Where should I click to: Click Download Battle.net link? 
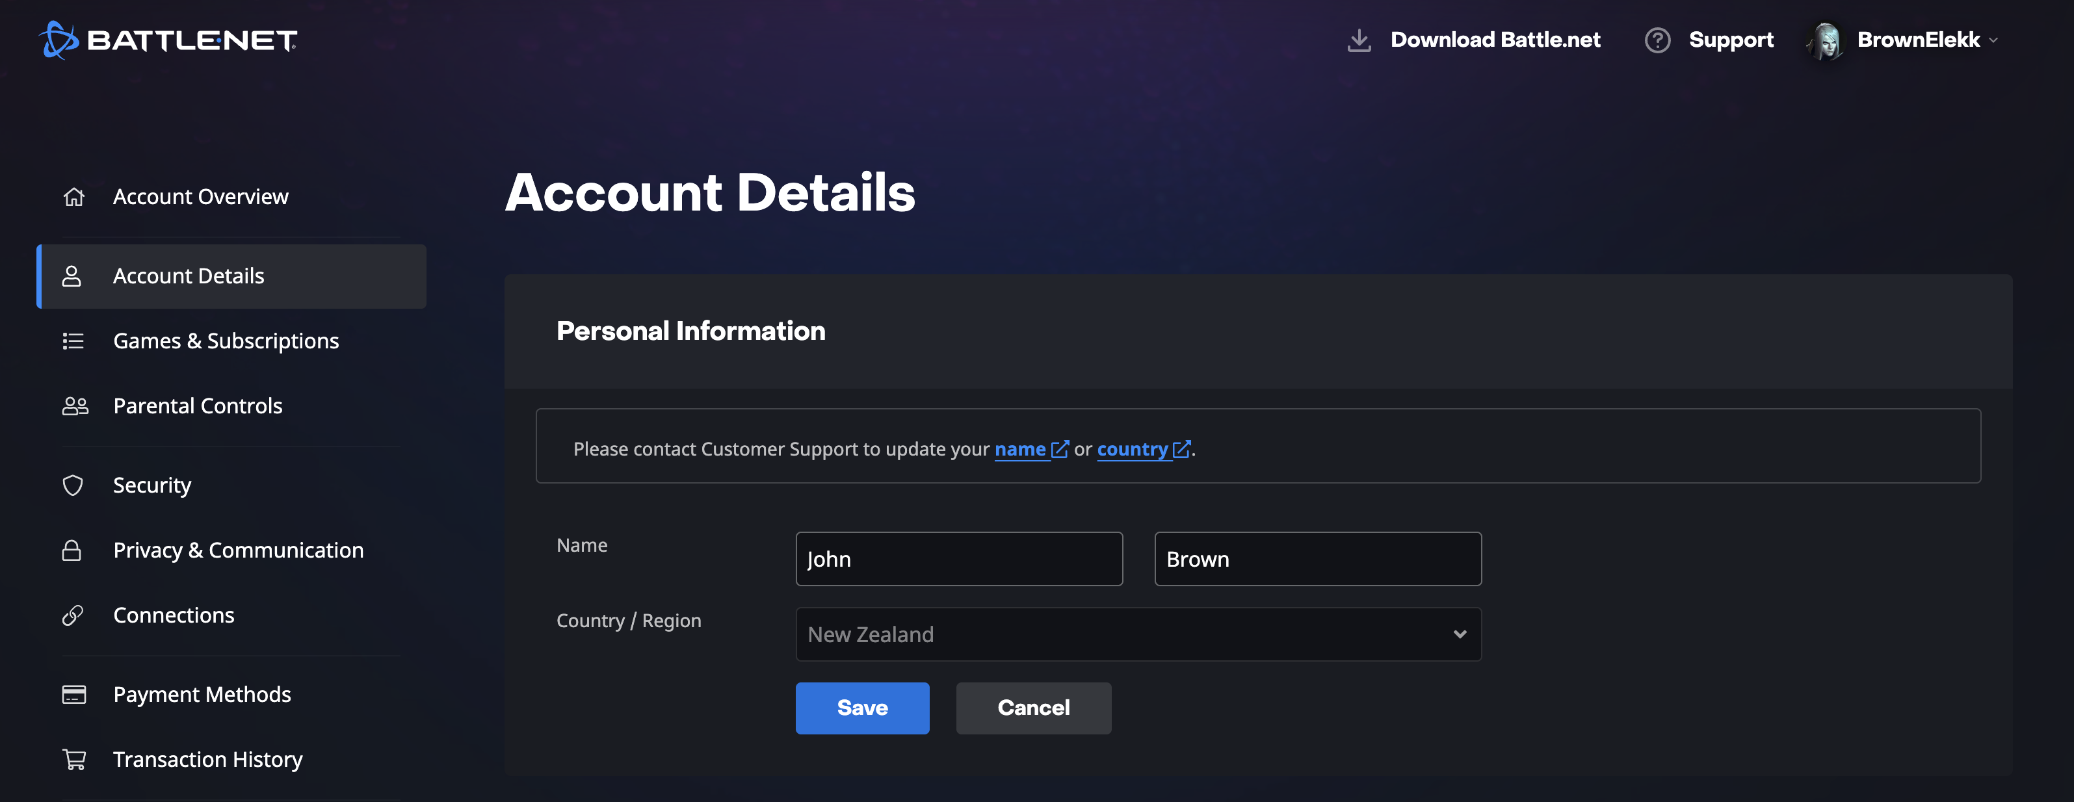[x=1495, y=40]
